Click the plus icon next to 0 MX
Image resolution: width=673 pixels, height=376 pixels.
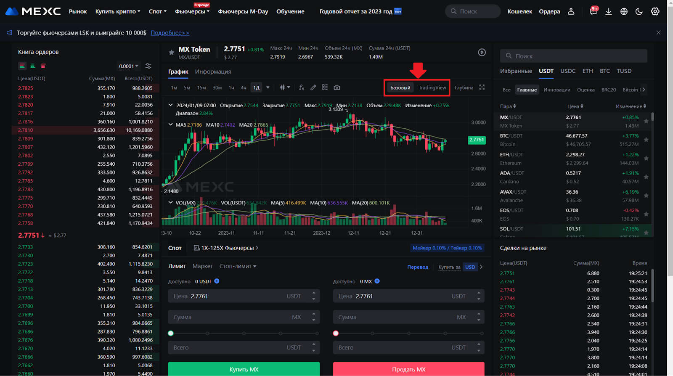pyautogui.click(x=377, y=281)
